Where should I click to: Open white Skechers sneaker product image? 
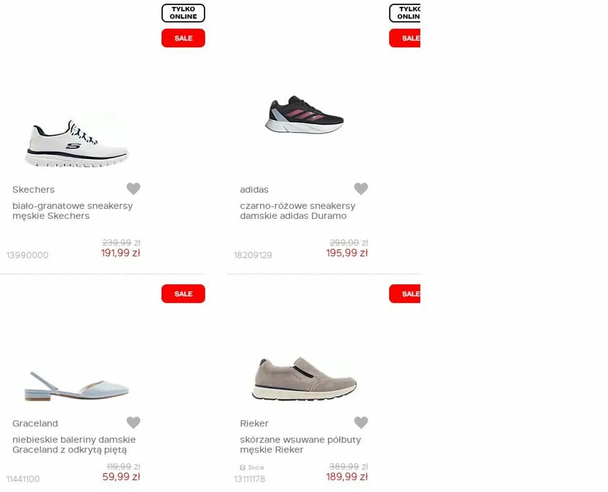pyautogui.click(x=76, y=143)
